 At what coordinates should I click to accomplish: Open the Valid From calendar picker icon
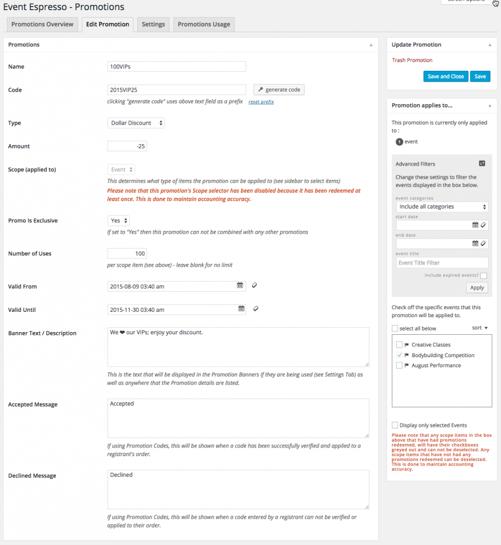tap(240, 285)
